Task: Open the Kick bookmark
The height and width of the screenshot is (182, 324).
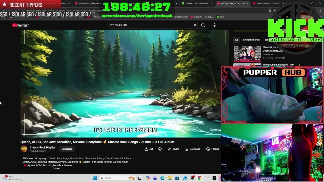Action: (220, 17)
